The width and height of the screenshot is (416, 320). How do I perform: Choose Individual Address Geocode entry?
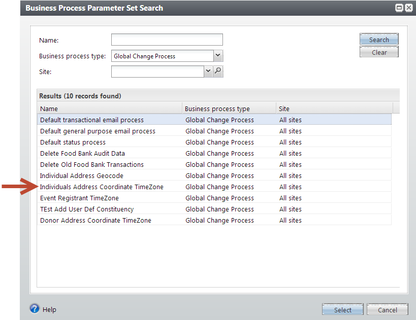81,176
